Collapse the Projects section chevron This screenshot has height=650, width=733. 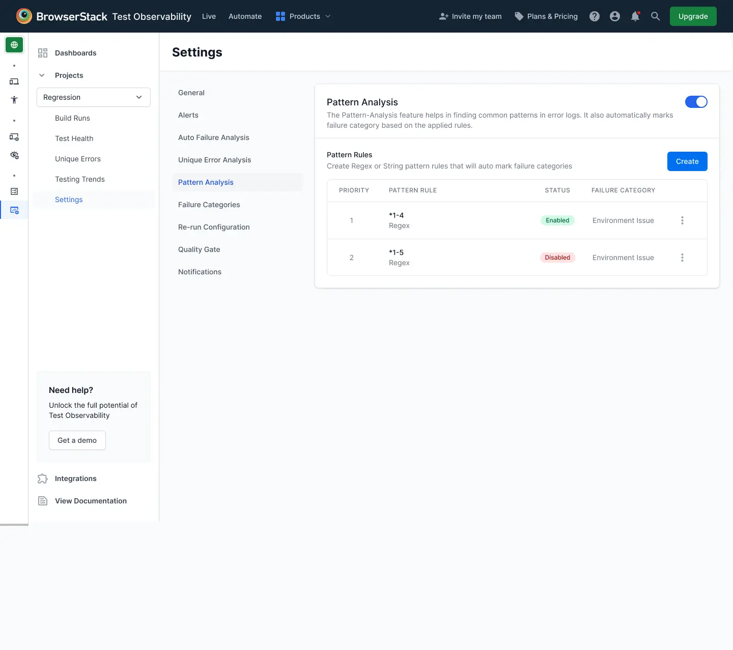click(42, 75)
